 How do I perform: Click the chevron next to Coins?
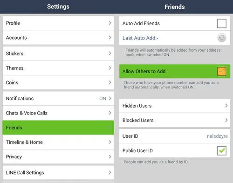coord(110,82)
